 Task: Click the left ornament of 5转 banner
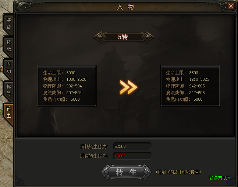pyautogui.click(x=100, y=37)
